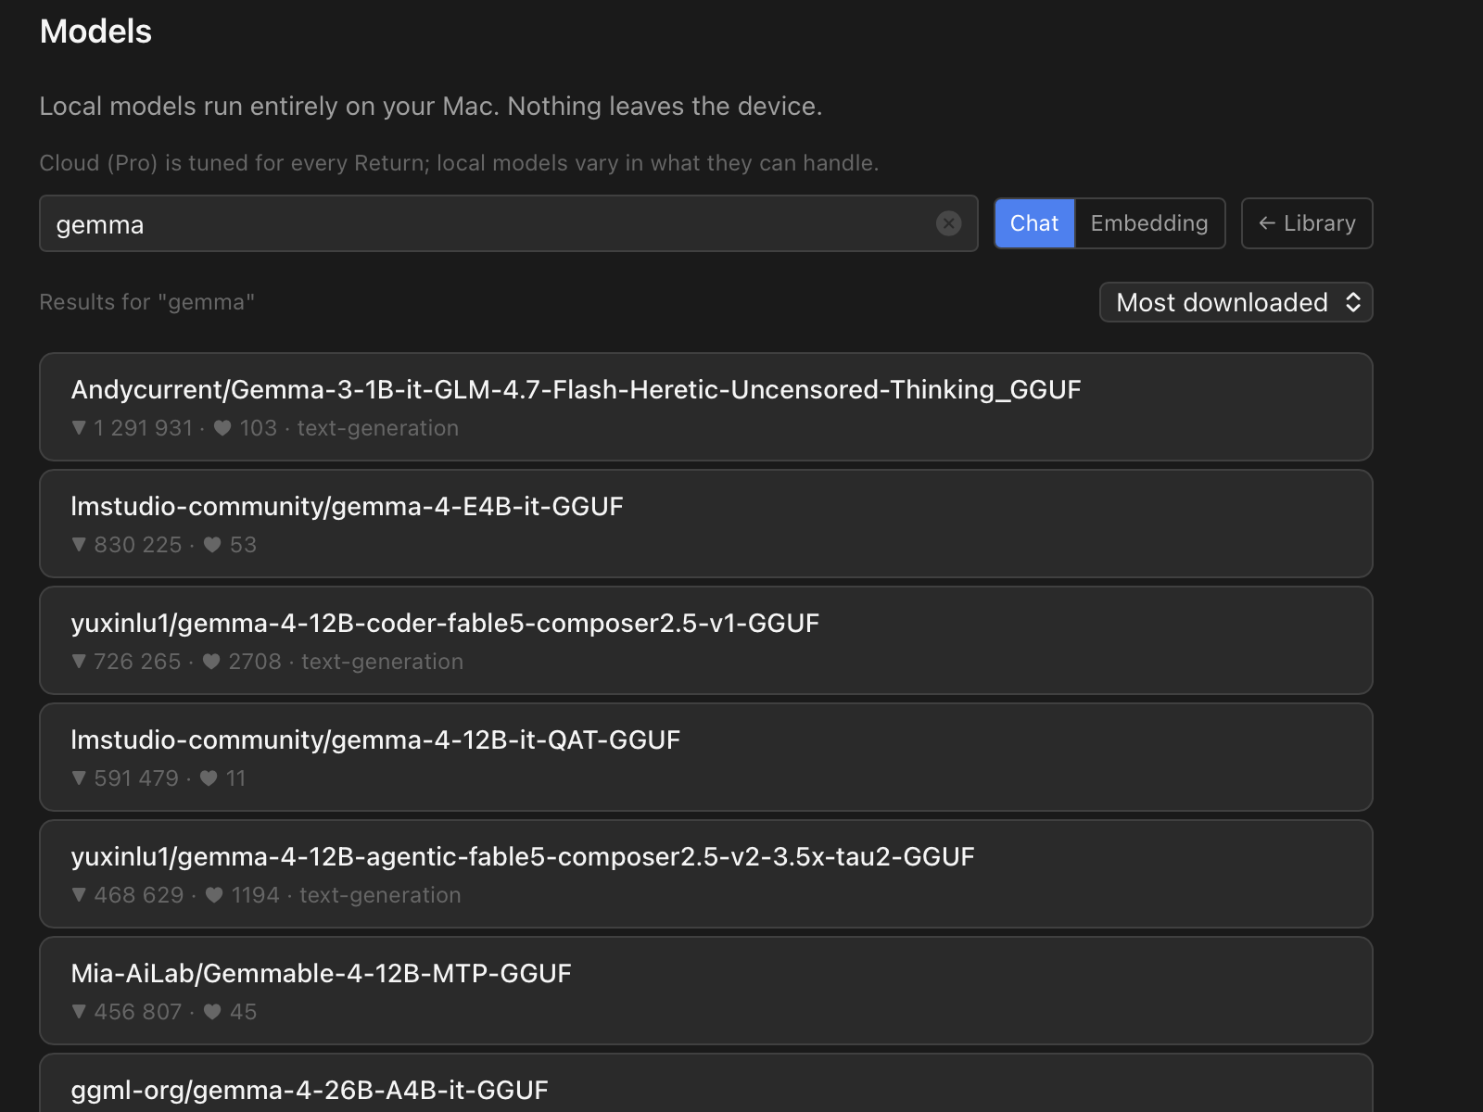Viewport: 1483px width, 1112px height.
Task: Click heart icon beside 53 likes
Action: click(212, 545)
